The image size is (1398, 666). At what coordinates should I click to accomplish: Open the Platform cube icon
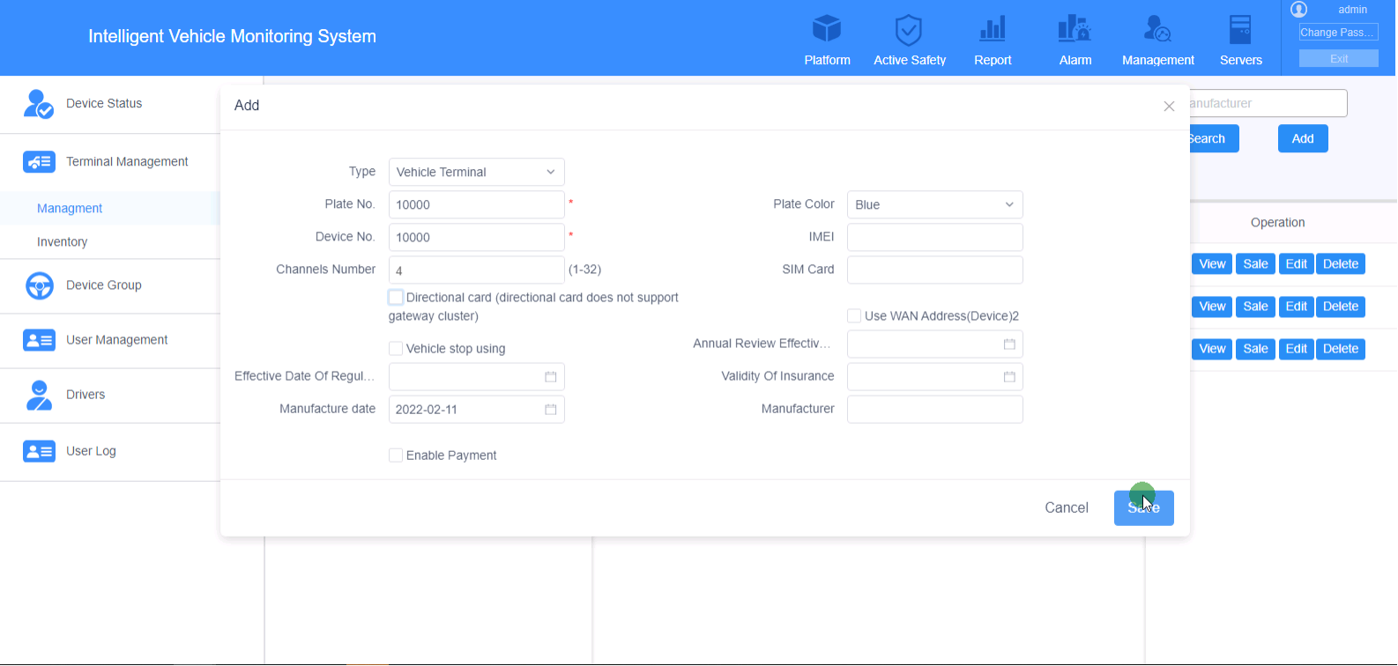tap(827, 29)
